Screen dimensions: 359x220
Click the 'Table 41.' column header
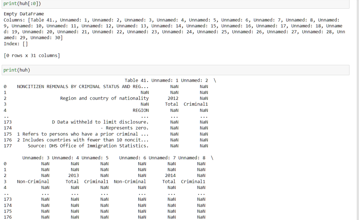click(x=136, y=80)
